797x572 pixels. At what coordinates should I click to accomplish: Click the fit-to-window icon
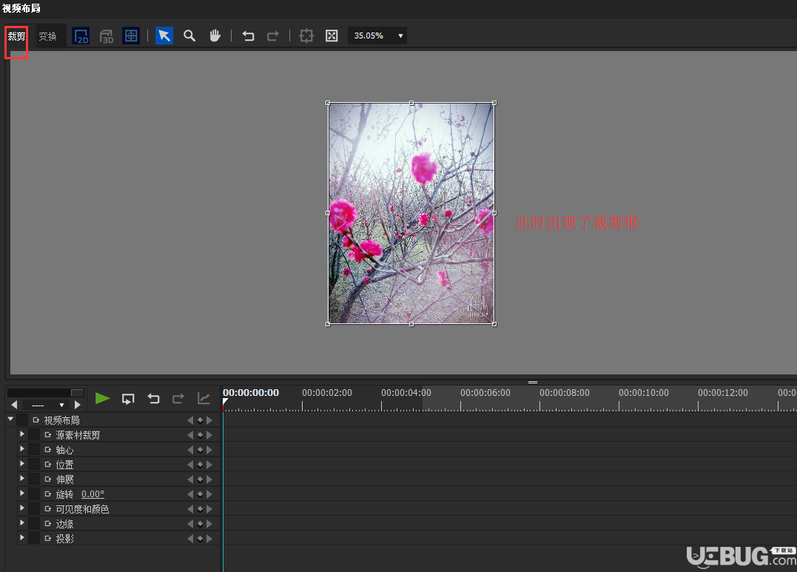point(332,36)
